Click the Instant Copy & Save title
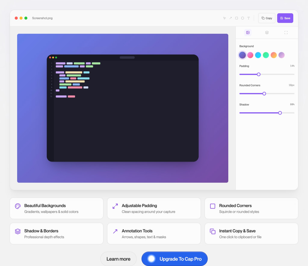This screenshot has width=308, height=266. 237,231
